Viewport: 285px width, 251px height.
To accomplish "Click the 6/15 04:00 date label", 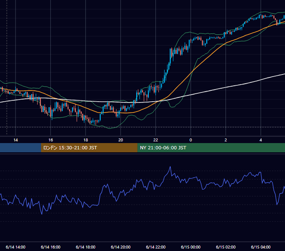I will click(261, 247).
